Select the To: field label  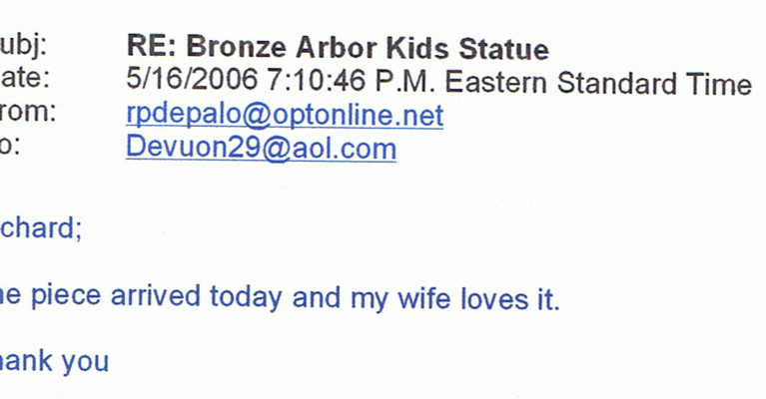pyautogui.click(x=10, y=146)
